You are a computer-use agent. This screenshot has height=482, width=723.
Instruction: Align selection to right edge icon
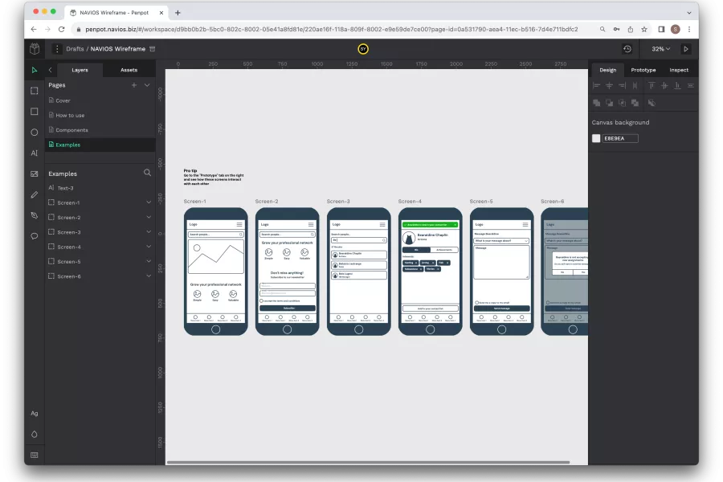(x=622, y=85)
